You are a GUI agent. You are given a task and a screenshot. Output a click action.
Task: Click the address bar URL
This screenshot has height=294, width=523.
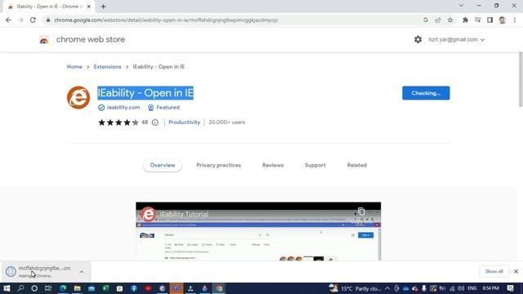(166, 20)
